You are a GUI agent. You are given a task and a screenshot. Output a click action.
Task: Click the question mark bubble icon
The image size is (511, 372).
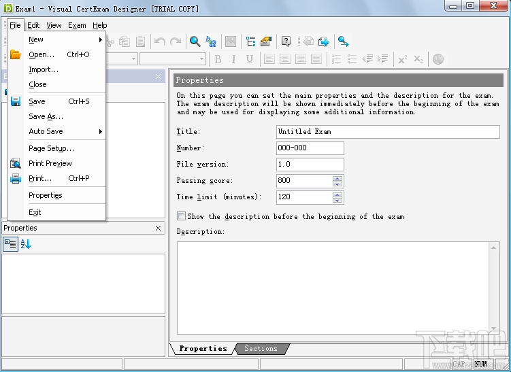pos(286,41)
